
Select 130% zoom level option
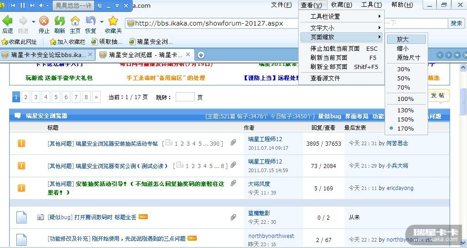click(x=405, y=111)
